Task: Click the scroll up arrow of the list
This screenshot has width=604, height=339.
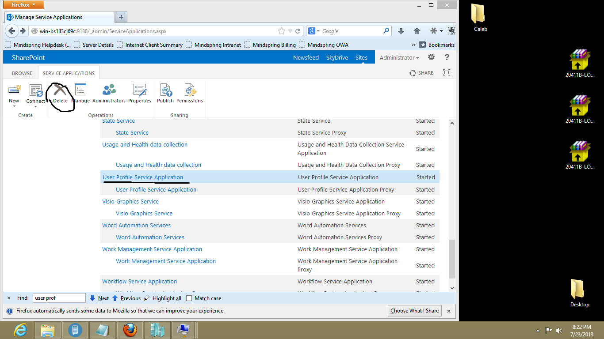Action: tap(452, 123)
